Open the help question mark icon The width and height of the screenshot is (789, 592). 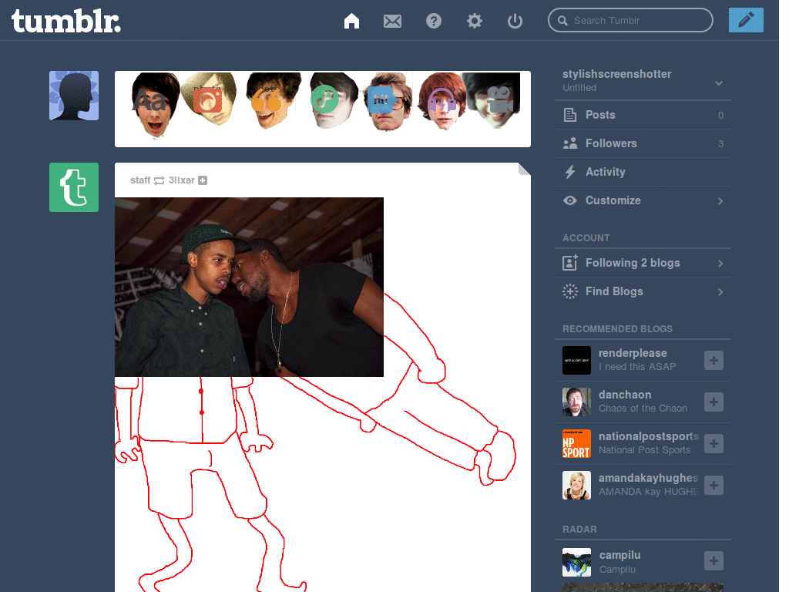(434, 21)
